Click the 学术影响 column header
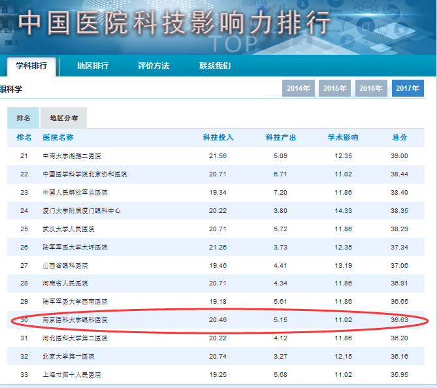 [x=343, y=138]
